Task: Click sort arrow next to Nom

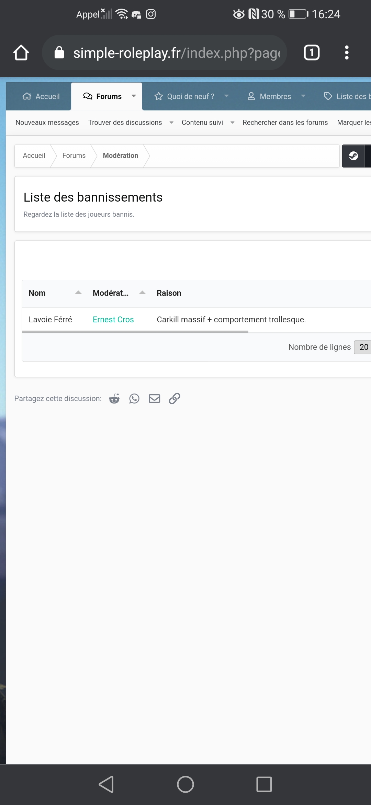Action: (78, 292)
